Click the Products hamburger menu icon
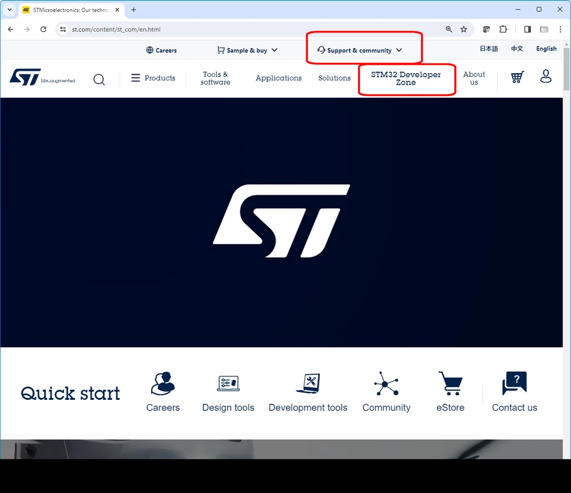The width and height of the screenshot is (571, 493). click(x=136, y=78)
